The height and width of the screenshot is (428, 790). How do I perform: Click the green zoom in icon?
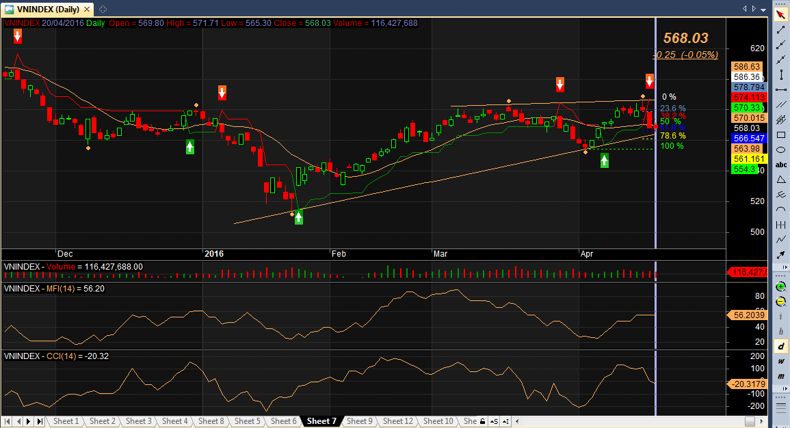click(x=781, y=287)
